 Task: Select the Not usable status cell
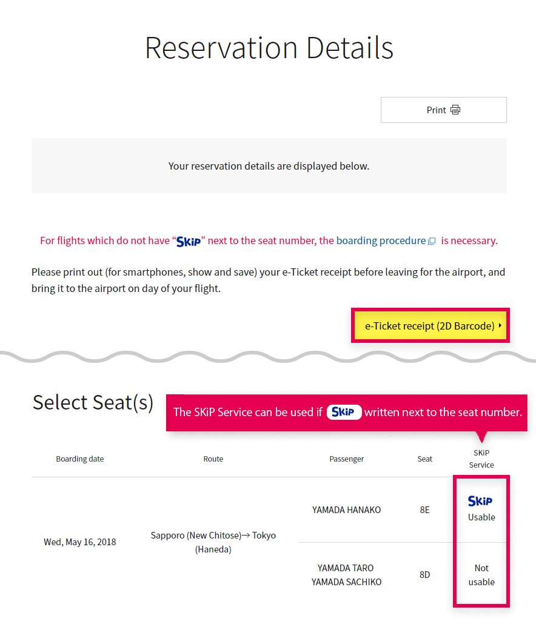(x=481, y=575)
